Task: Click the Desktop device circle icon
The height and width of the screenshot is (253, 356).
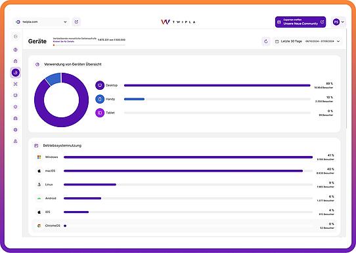Action: (100, 85)
